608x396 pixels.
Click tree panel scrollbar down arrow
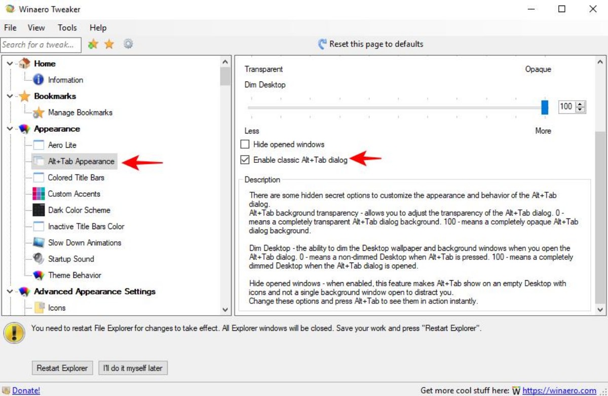[225, 310]
